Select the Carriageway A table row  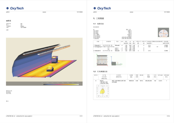(131, 47)
